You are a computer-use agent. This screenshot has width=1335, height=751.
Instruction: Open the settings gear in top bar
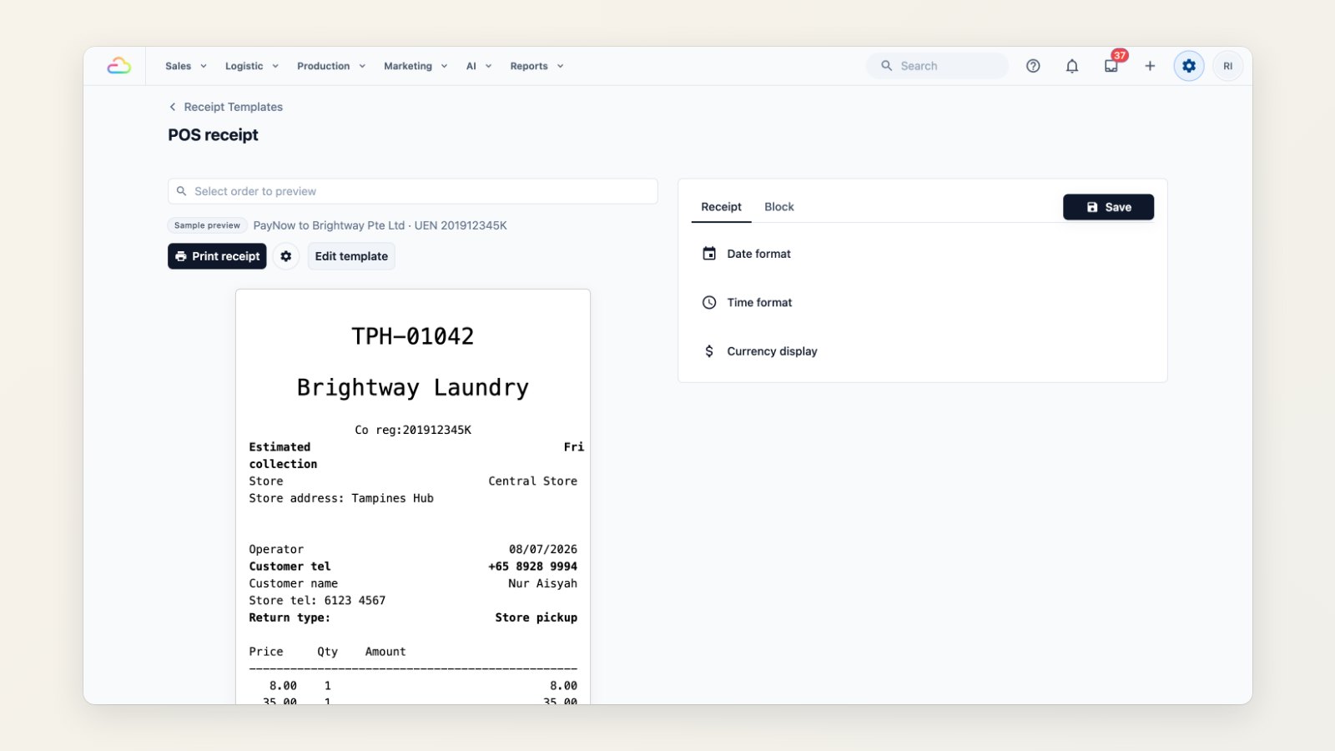click(1189, 66)
